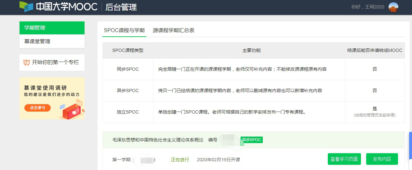This screenshot has width=412, height=170.
Task: Switch to the SPOC课程与学期 tab
Action: 124,30
